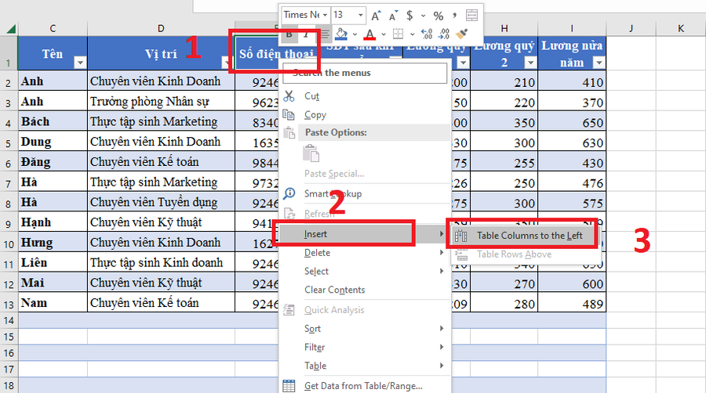
Task: Click the value 255 in Lương quý 2
Action: 504,163
